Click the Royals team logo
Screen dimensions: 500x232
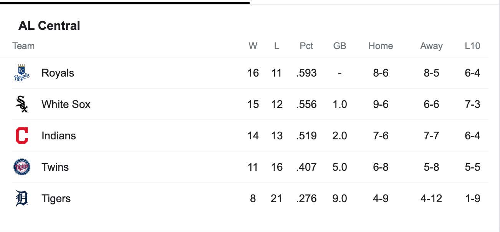point(22,73)
